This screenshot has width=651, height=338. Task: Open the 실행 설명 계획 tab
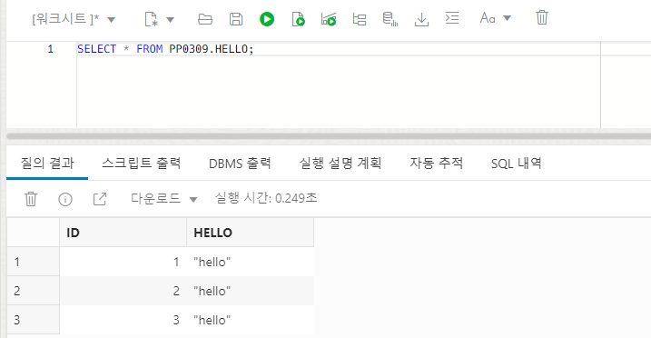(340, 164)
